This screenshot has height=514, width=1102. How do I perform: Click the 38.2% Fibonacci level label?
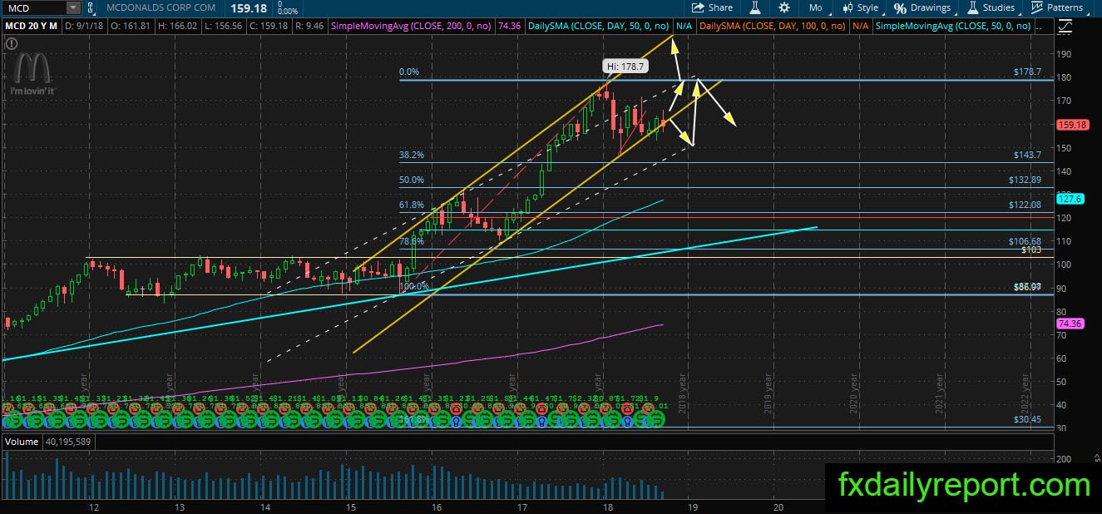coord(412,155)
